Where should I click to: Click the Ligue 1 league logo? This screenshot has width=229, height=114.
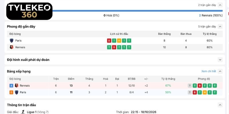23,112
